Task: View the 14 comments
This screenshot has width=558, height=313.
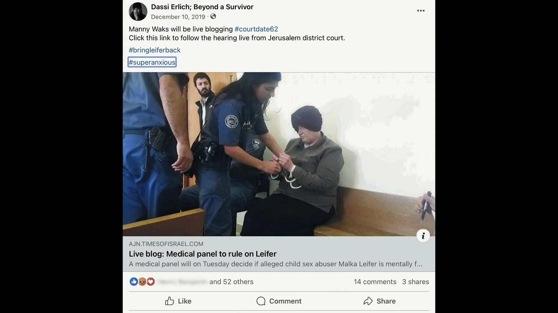Action: click(375, 282)
